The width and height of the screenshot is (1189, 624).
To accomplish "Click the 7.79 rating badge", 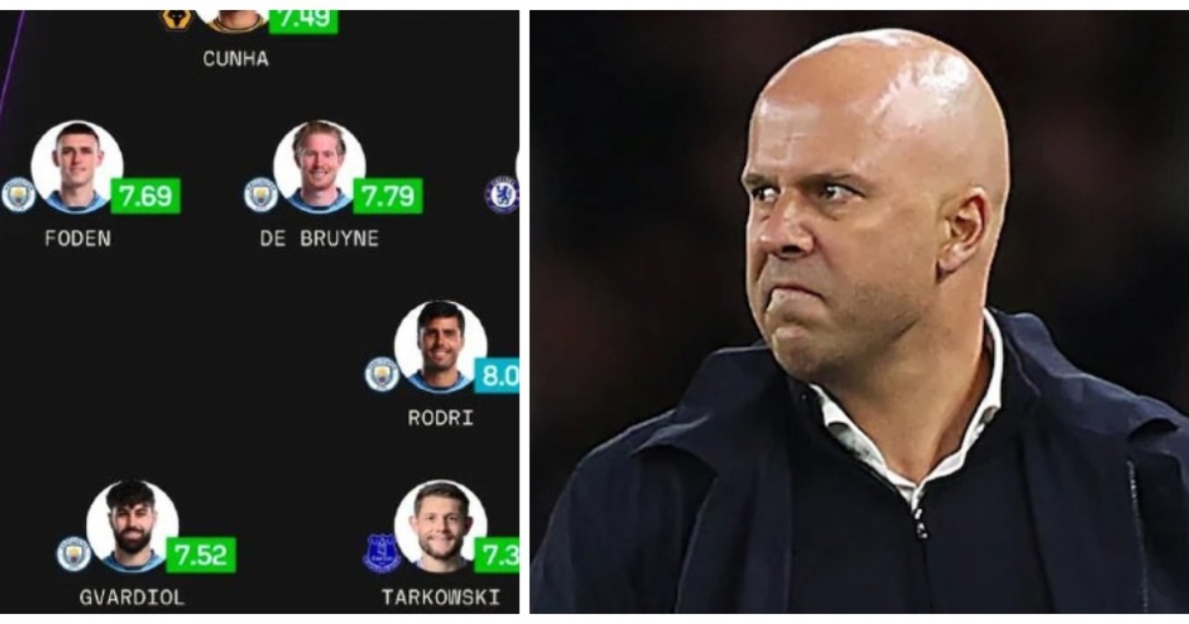I will (x=387, y=196).
